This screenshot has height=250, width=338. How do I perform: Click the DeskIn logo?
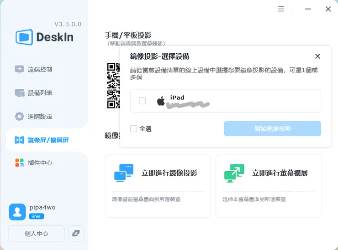[45, 37]
